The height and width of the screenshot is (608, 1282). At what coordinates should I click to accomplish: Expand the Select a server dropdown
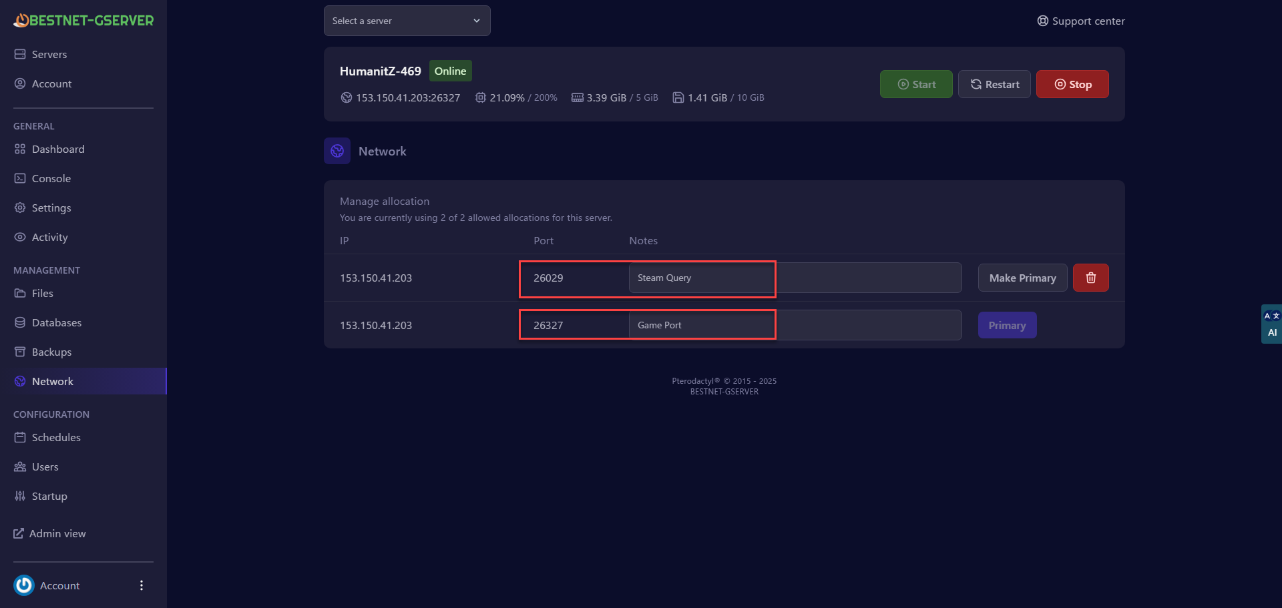click(x=407, y=21)
